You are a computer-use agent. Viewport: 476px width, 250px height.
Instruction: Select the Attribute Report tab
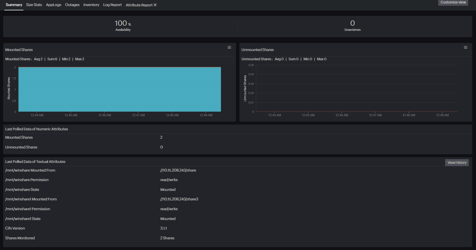coord(139,5)
